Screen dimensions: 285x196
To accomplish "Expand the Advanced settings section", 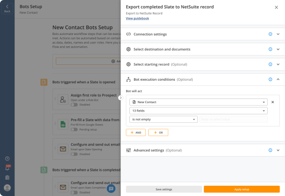I will click(278, 150).
